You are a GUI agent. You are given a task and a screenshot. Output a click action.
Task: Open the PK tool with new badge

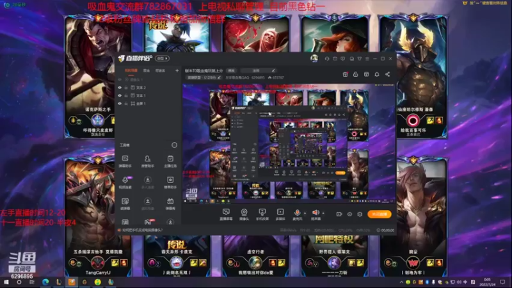tap(148, 221)
